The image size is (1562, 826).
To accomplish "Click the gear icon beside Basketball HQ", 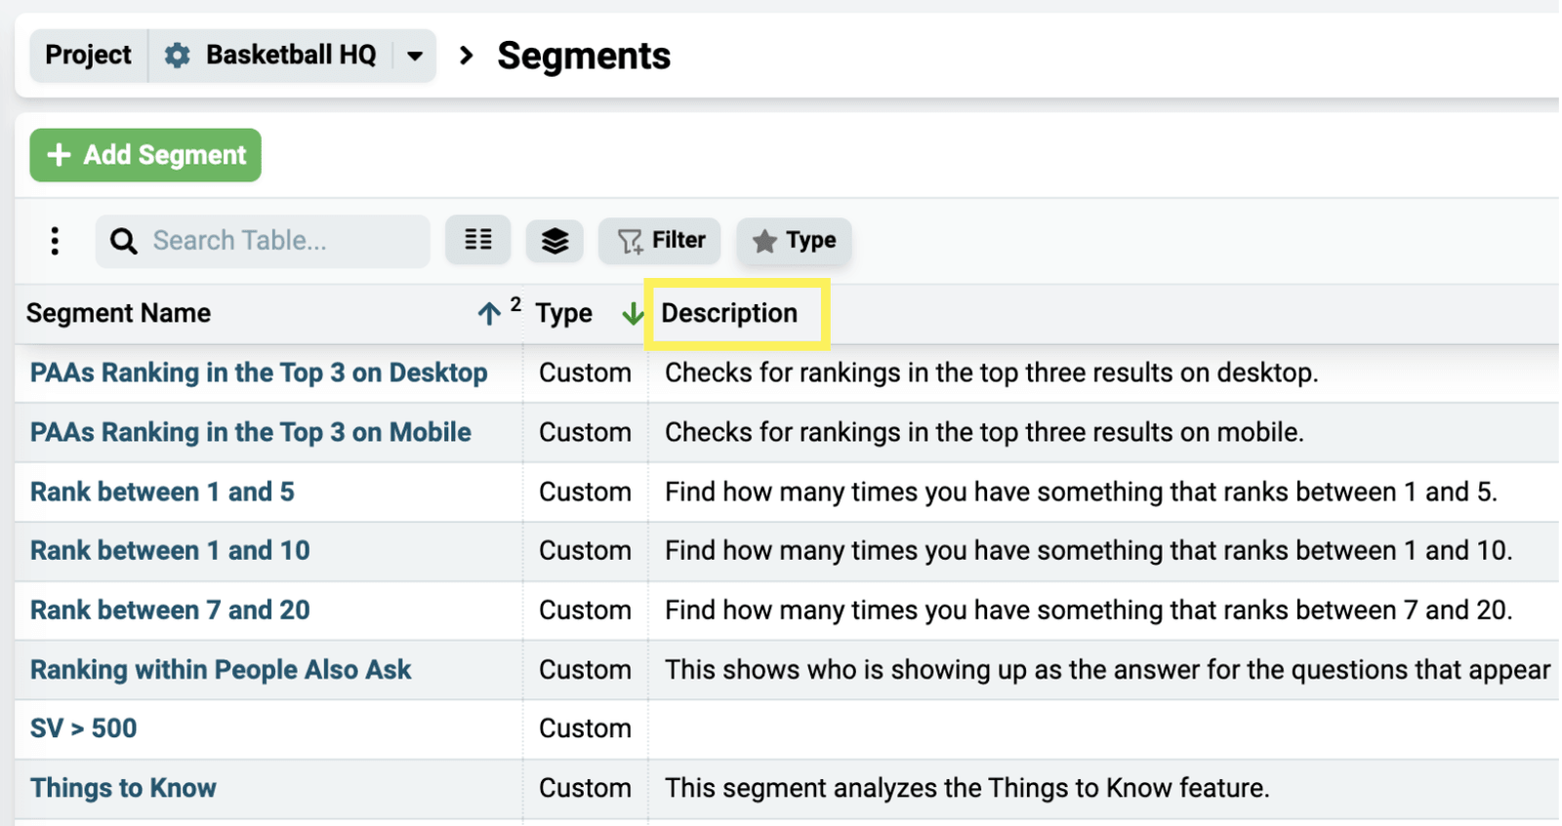I will point(177,56).
